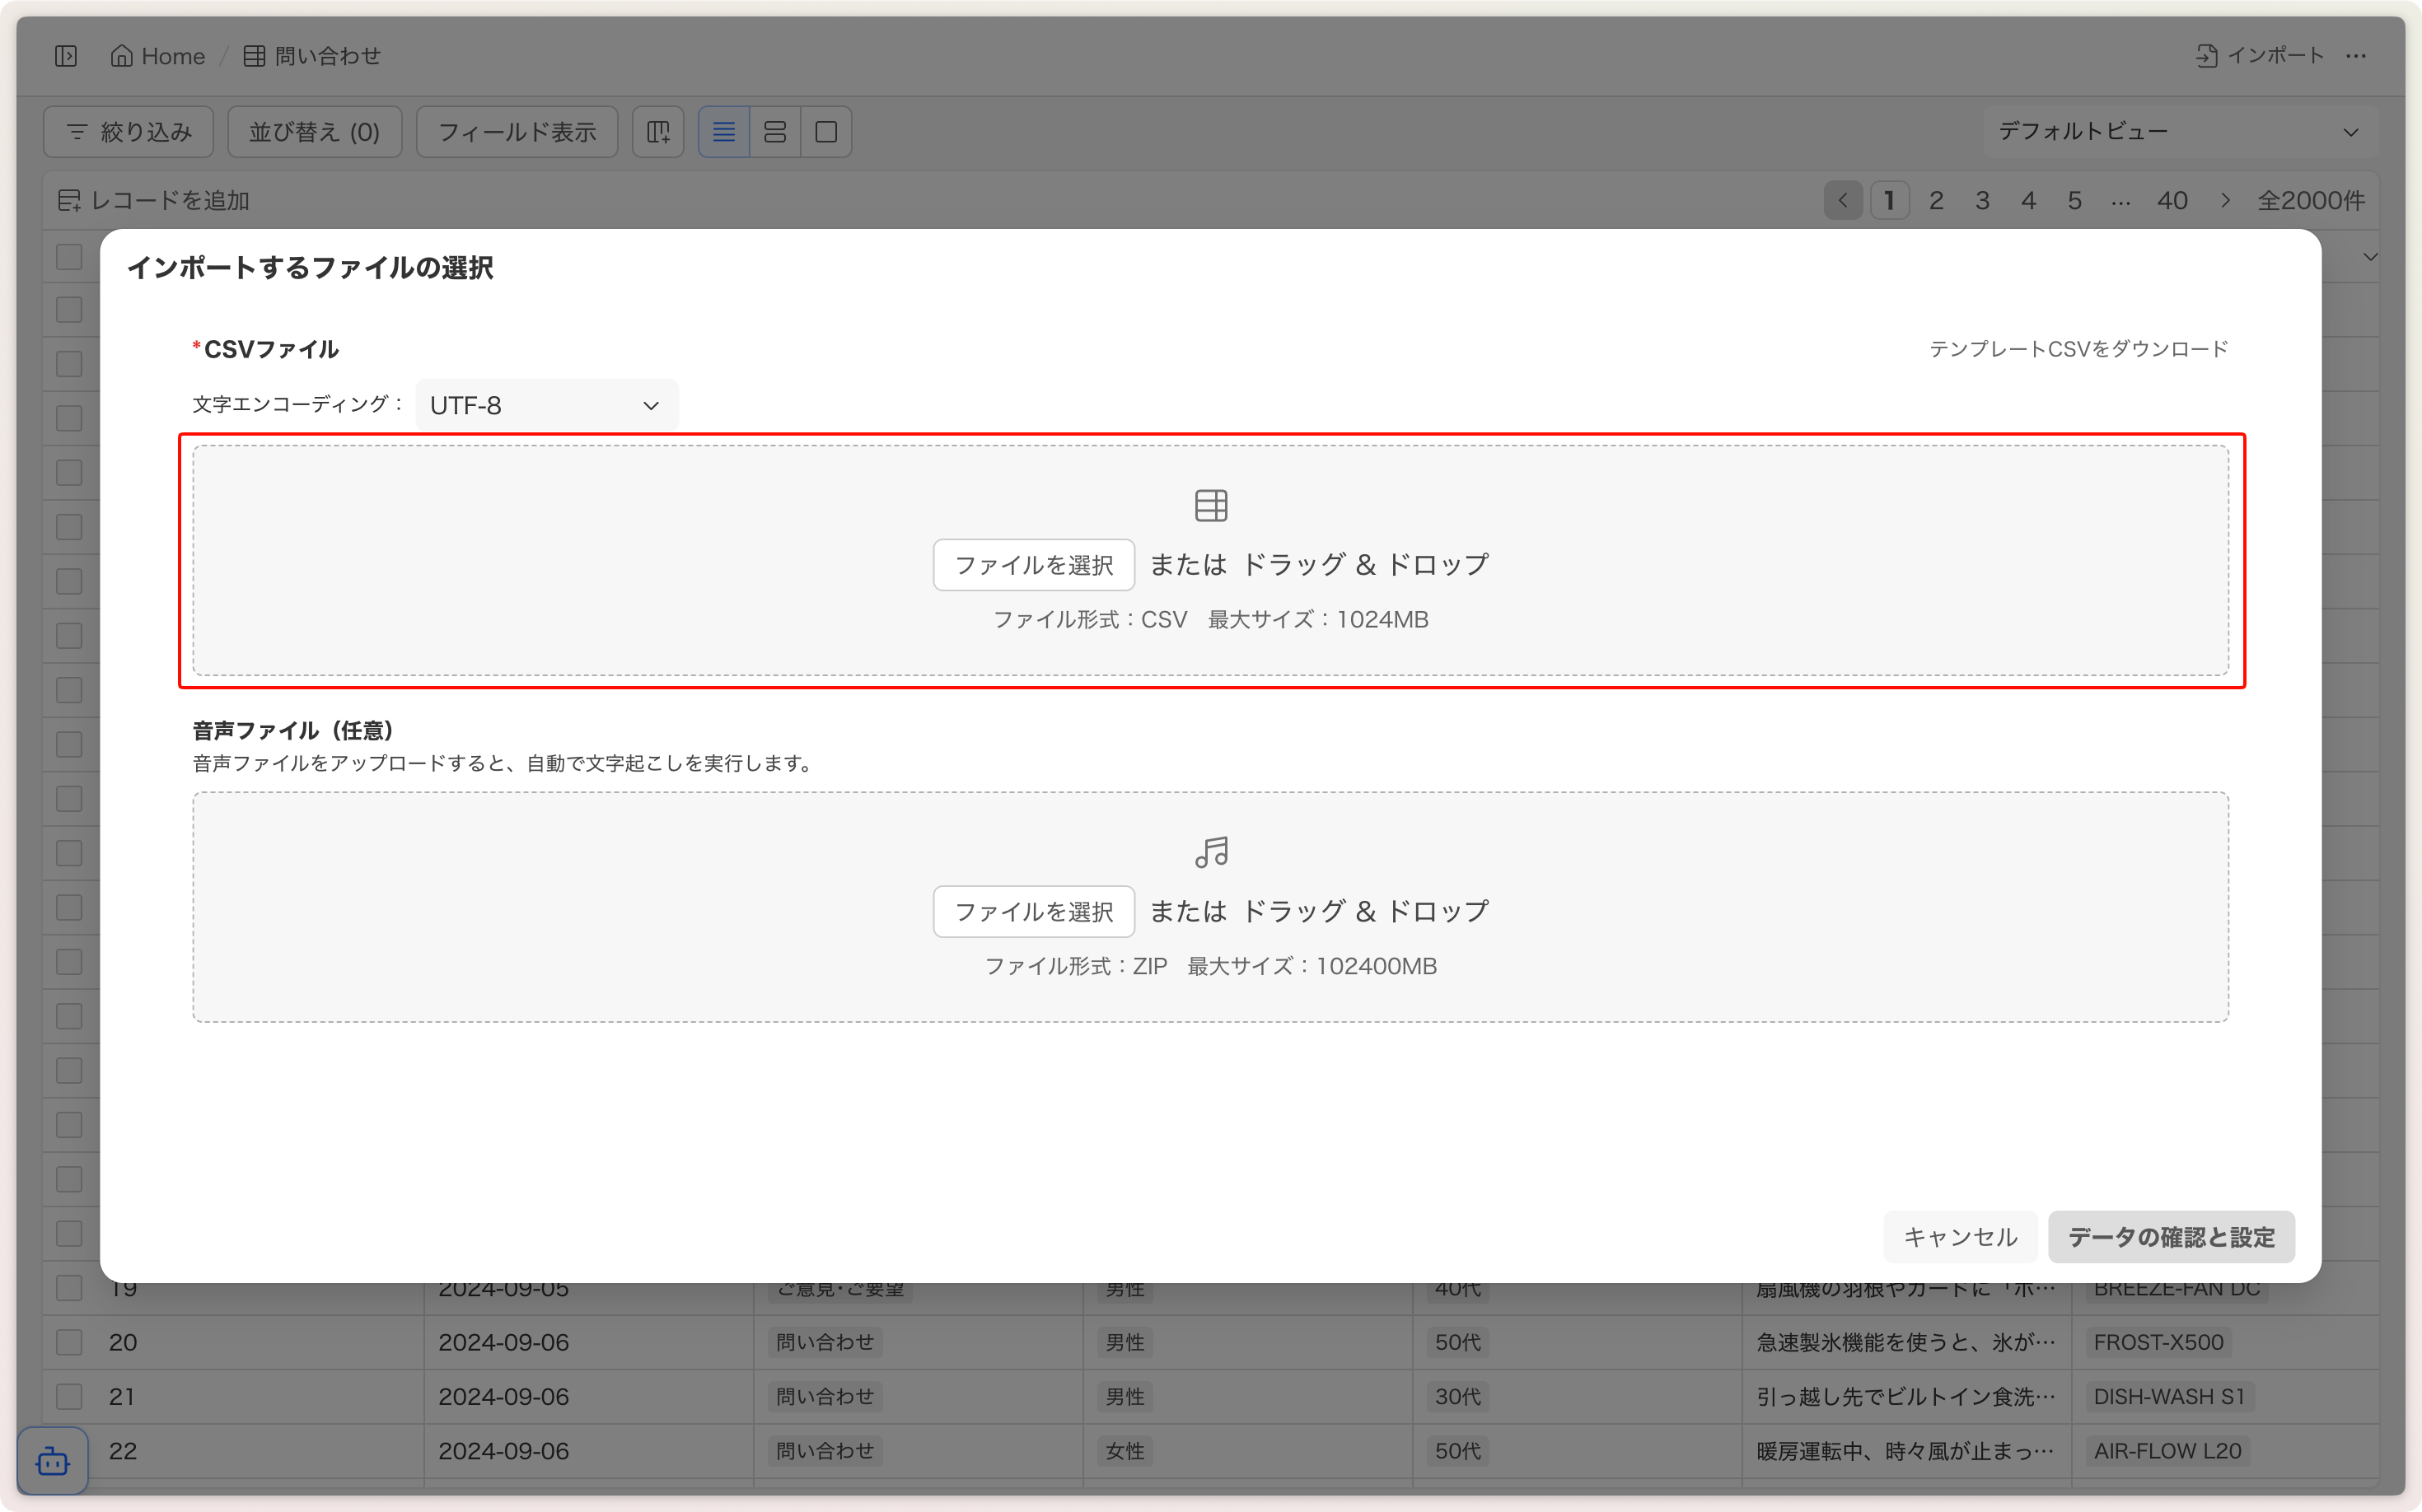
Task: Open the three-dot more options menu
Action: pos(2356,56)
